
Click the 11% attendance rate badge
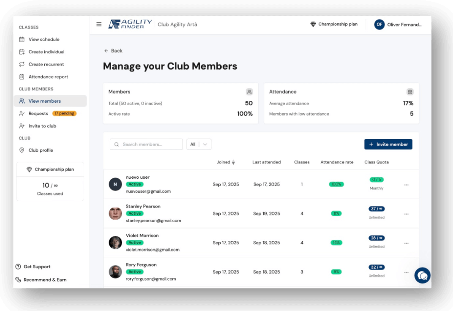point(336,213)
